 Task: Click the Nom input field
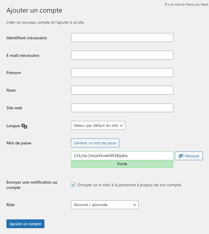pos(122,90)
